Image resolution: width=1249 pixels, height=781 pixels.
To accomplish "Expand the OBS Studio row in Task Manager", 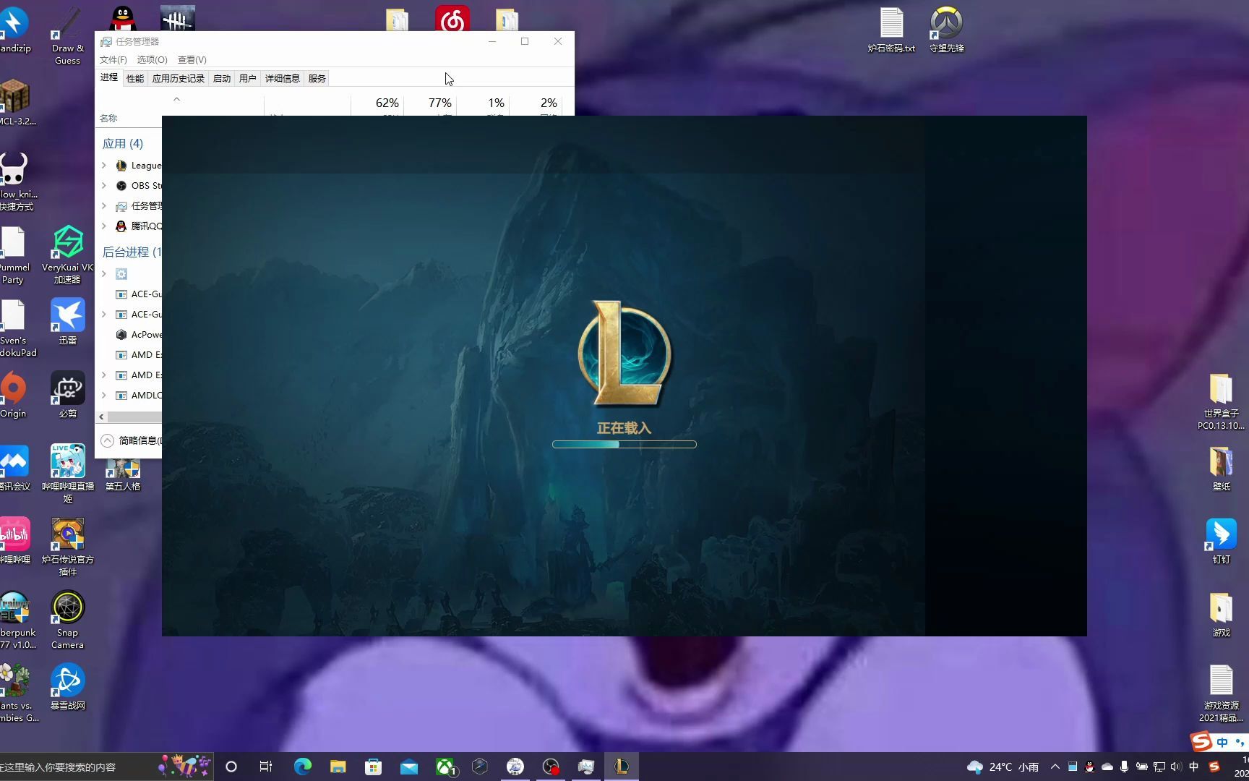I will [x=104, y=186].
